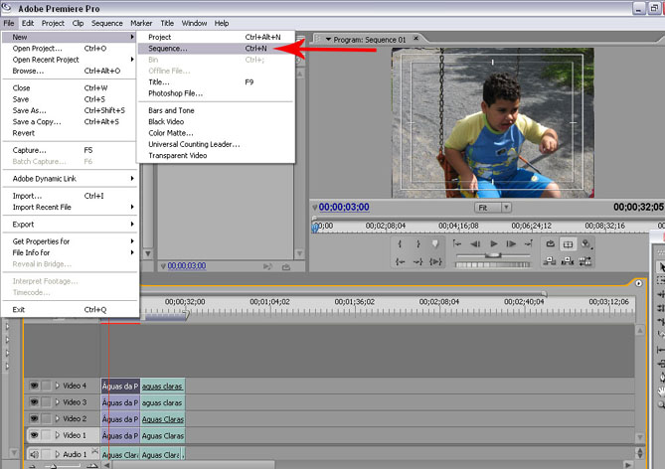The height and width of the screenshot is (469, 665).
Task: Mute the Audio 1 track speaker
Action: (33, 454)
